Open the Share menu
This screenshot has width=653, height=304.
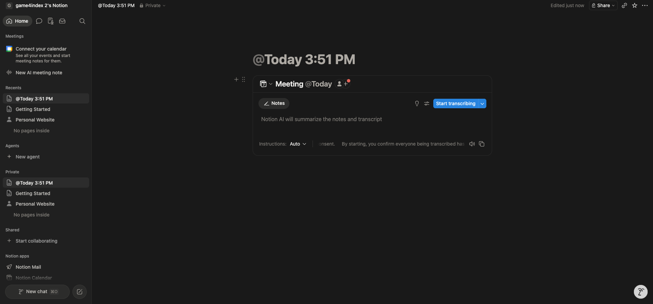603,5
